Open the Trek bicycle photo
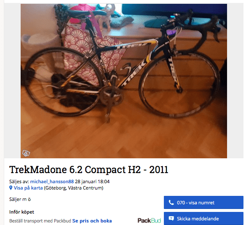Viewport: 246px width, 225px height. pyautogui.click(x=124, y=81)
